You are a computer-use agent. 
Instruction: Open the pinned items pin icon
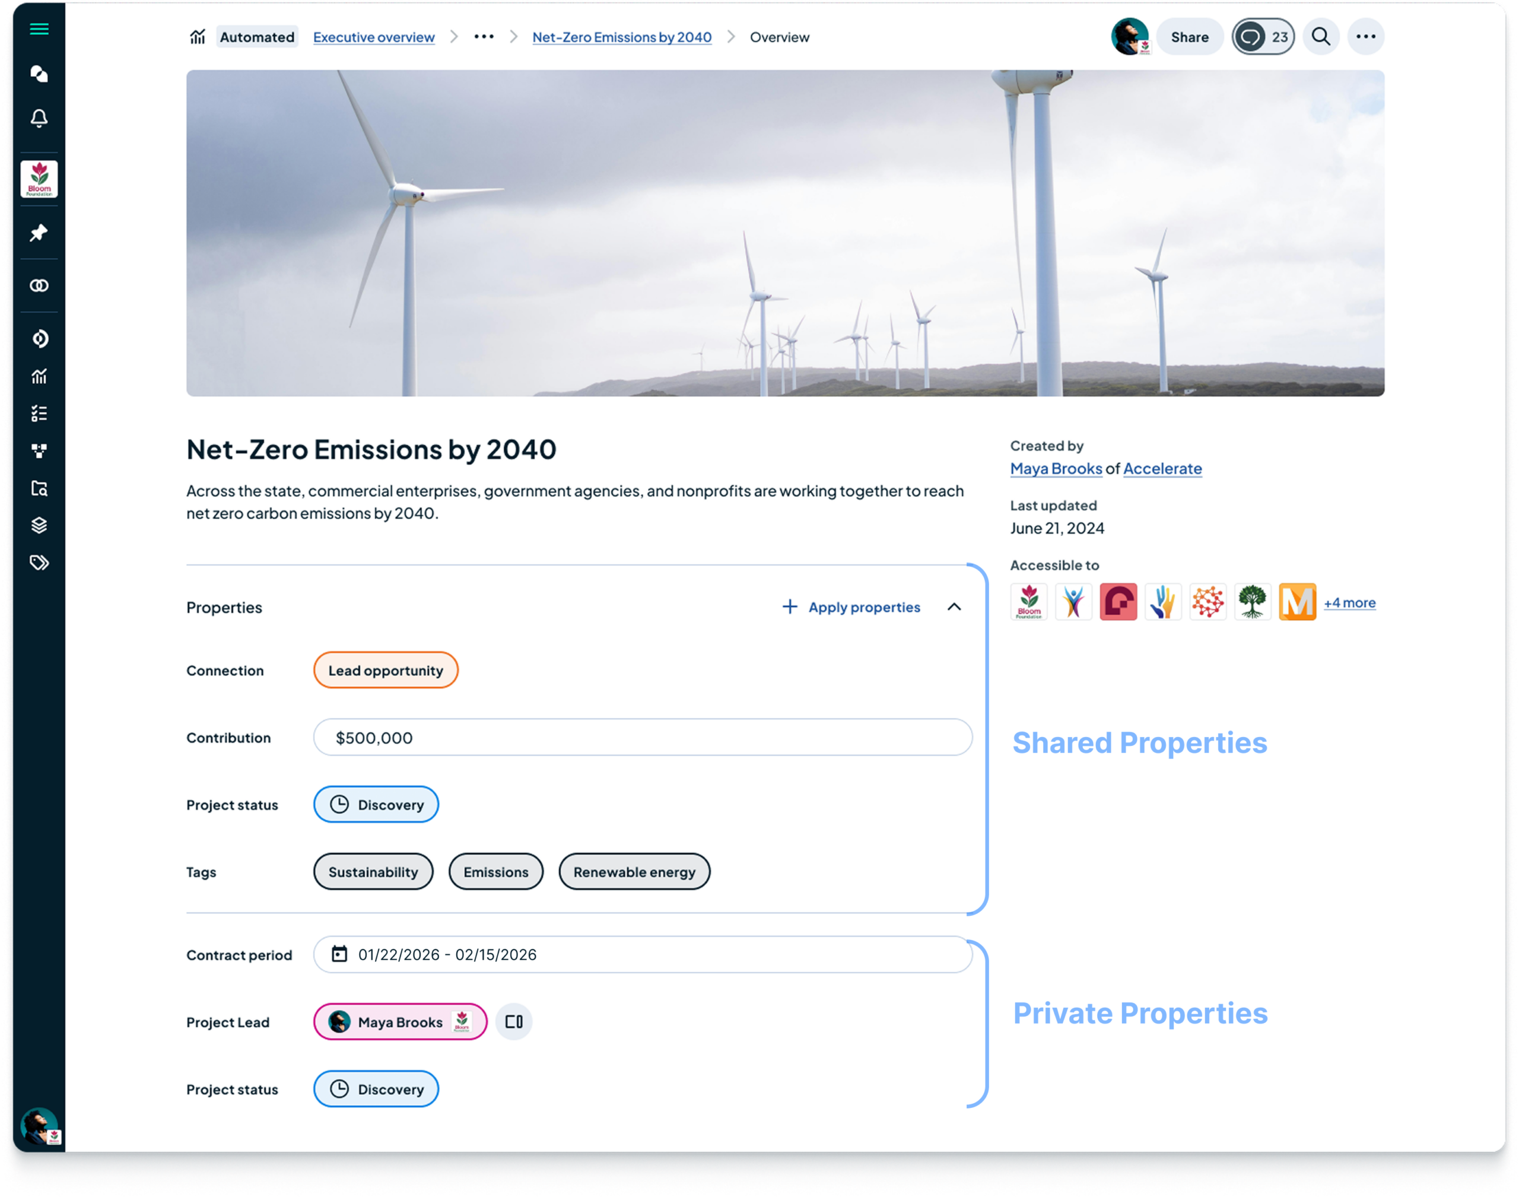coord(39,233)
